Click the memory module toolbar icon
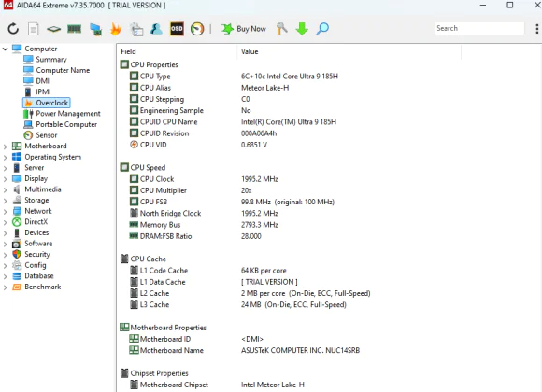542x392 pixels. tap(75, 29)
